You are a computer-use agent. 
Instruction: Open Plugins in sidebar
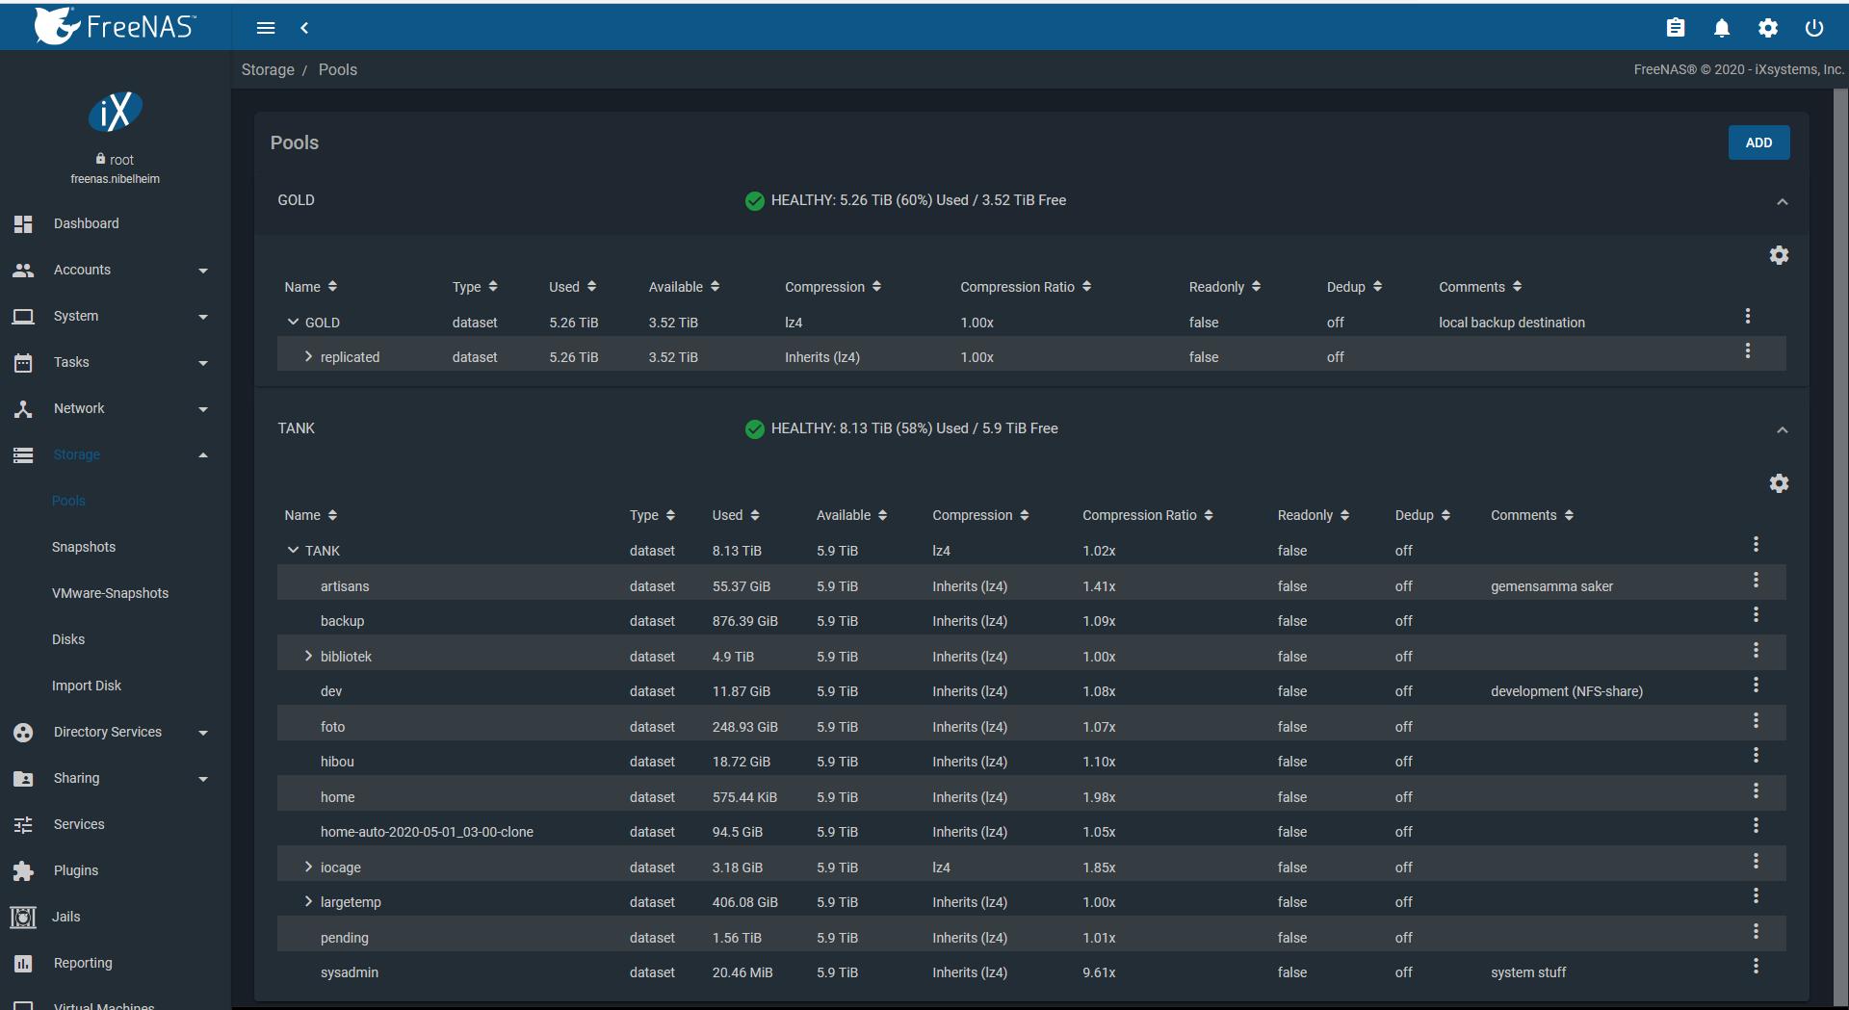tap(116, 870)
